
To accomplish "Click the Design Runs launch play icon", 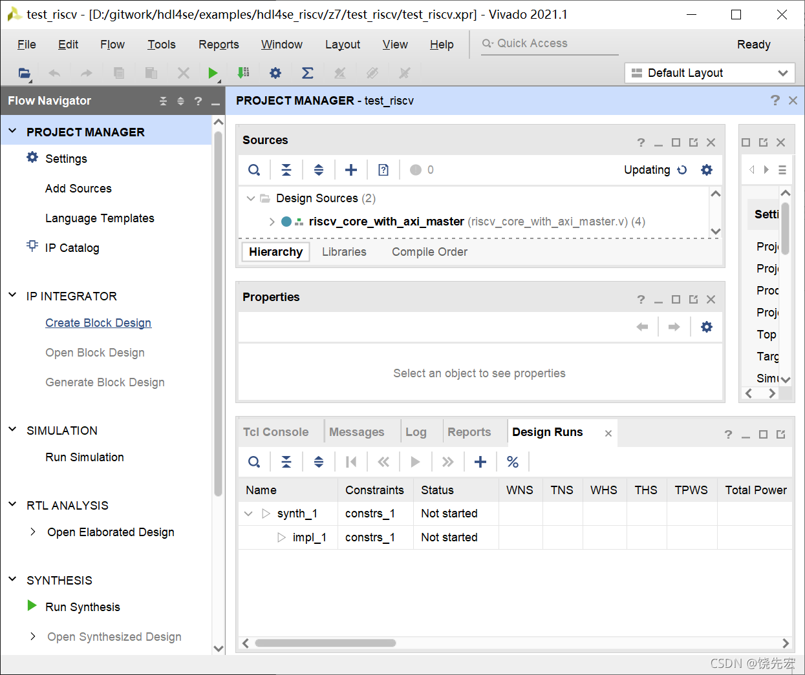I will click(x=416, y=462).
